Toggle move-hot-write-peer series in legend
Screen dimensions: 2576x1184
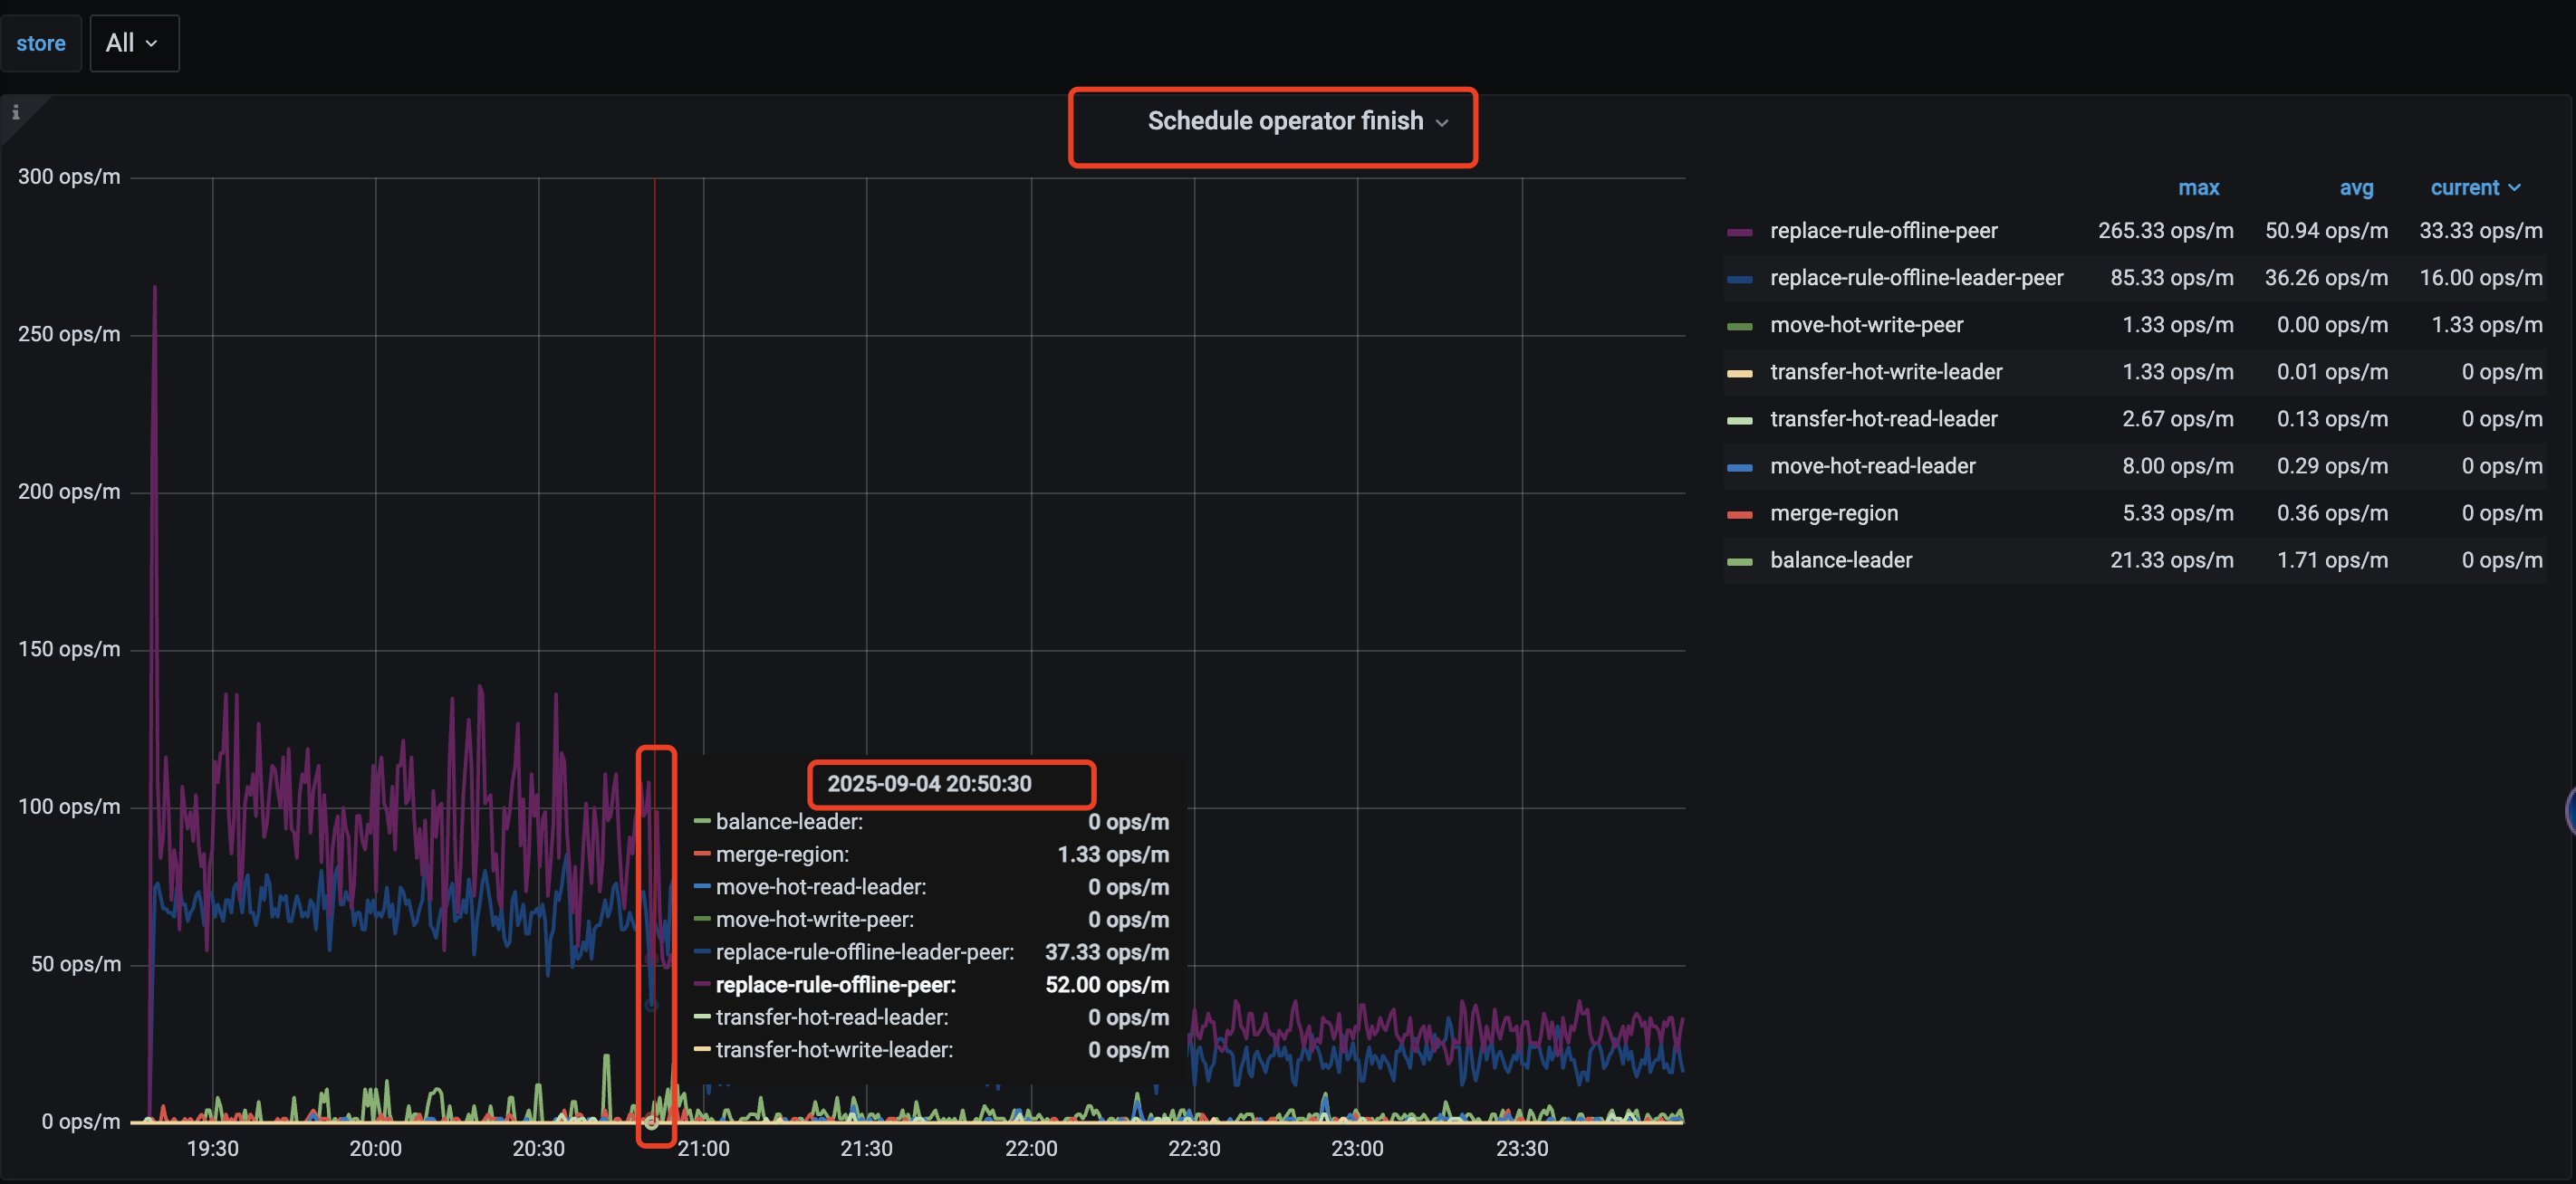(1865, 325)
